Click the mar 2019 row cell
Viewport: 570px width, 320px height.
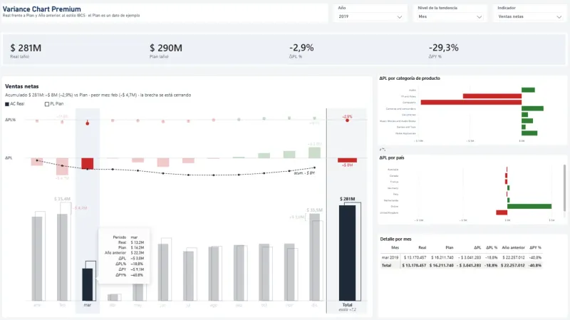(390, 257)
